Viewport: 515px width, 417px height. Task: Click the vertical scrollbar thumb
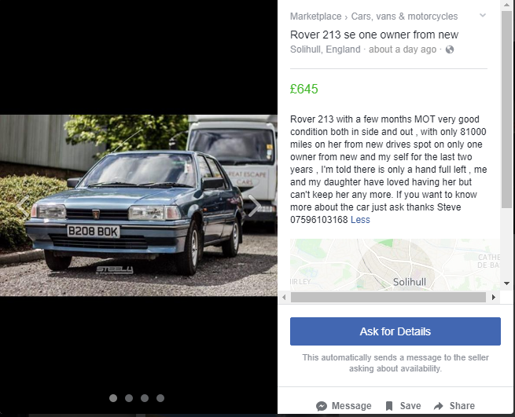(506, 109)
